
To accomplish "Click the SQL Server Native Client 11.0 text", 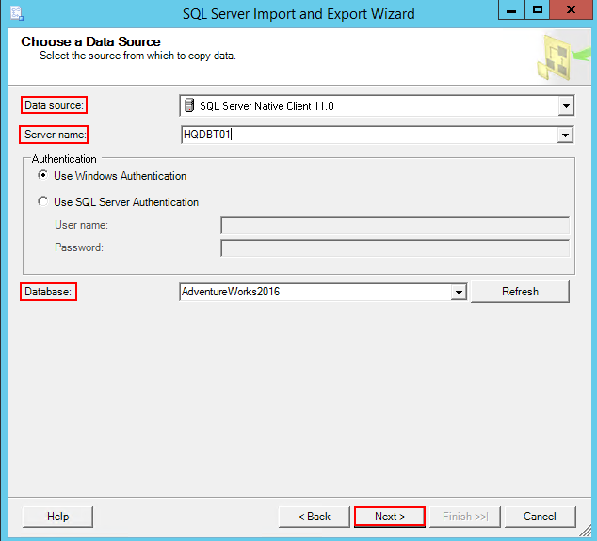I will 266,105.
